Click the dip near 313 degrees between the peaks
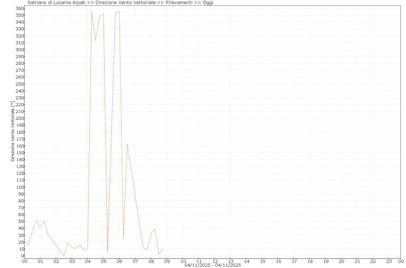The image size is (406, 268). click(x=95, y=41)
